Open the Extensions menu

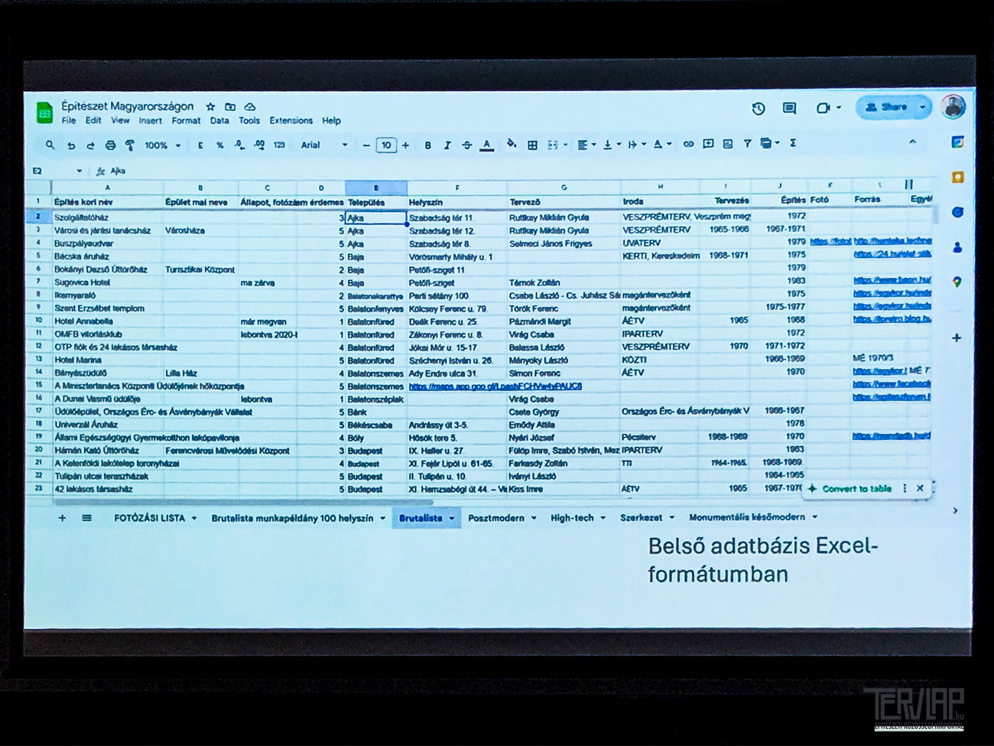coord(291,121)
